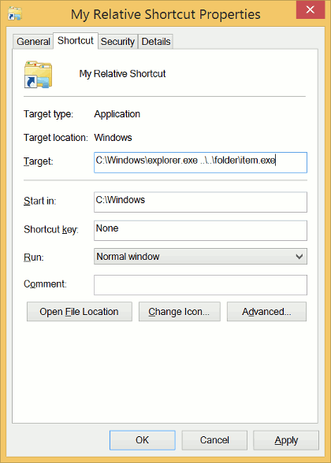Click Open File Location button
Viewport: 331px width, 463px height.
click(79, 312)
